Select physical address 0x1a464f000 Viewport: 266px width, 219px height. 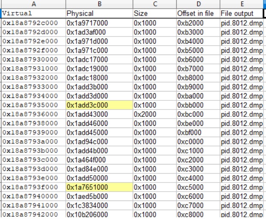tap(99, 160)
